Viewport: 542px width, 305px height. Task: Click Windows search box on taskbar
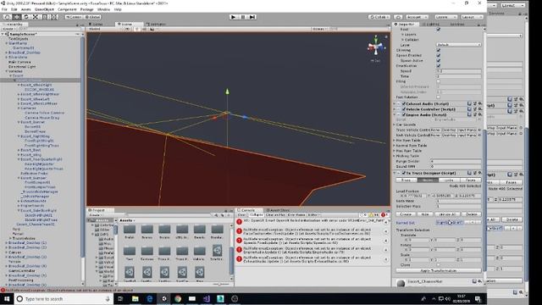click(64, 299)
